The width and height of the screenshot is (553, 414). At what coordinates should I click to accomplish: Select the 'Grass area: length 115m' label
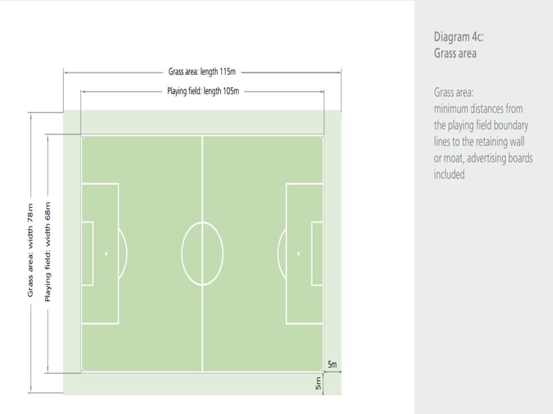point(202,72)
